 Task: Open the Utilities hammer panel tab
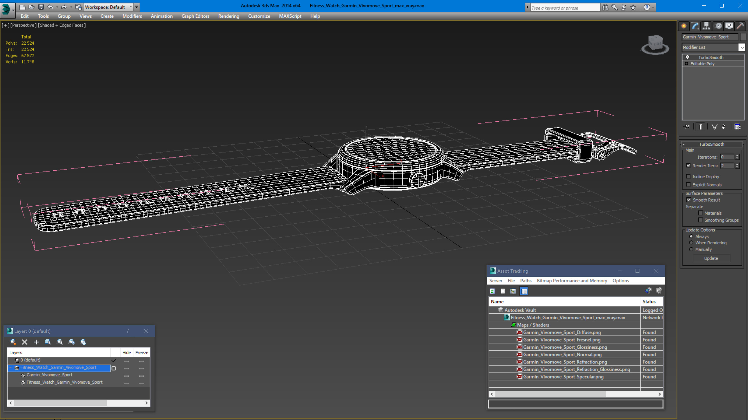[740, 26]
